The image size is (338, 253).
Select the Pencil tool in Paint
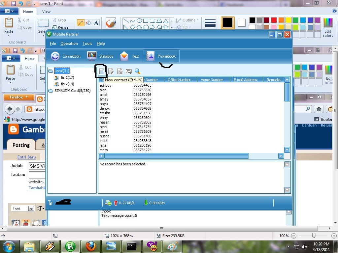click(x=81, y=23)
